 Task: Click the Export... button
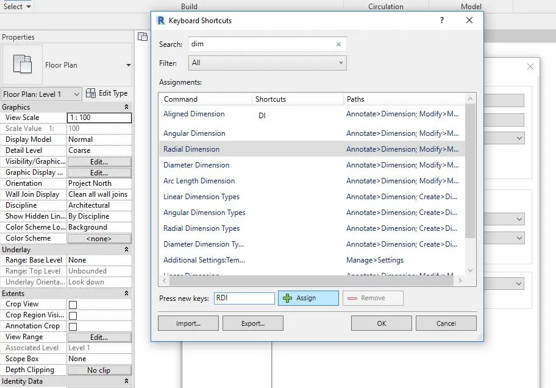(x=252, y=323)
